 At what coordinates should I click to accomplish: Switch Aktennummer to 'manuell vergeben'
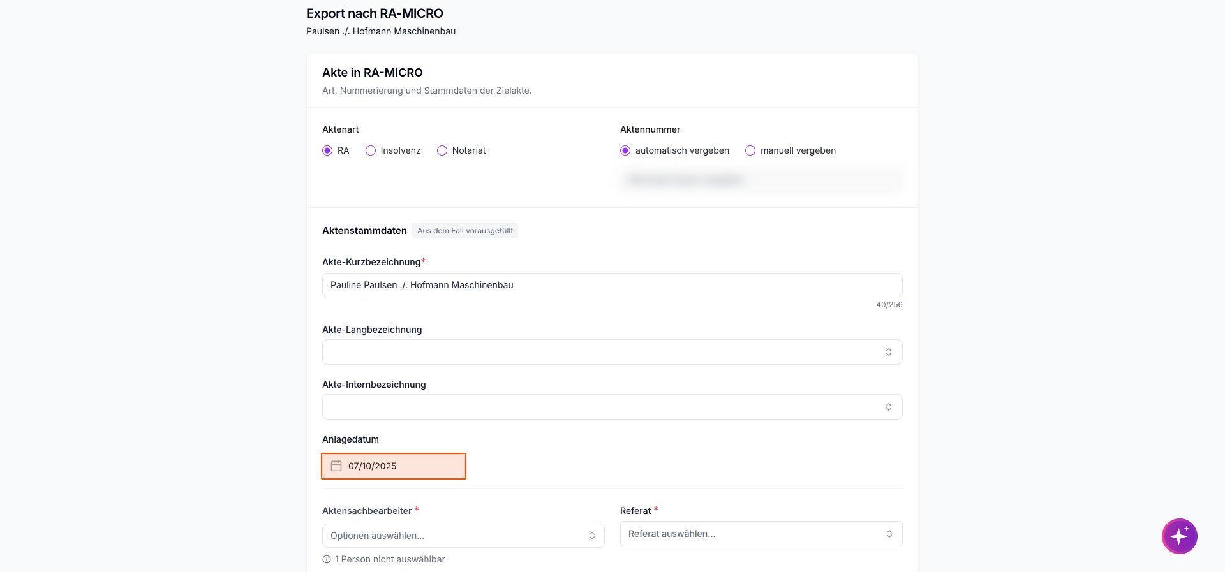(750, 150)
